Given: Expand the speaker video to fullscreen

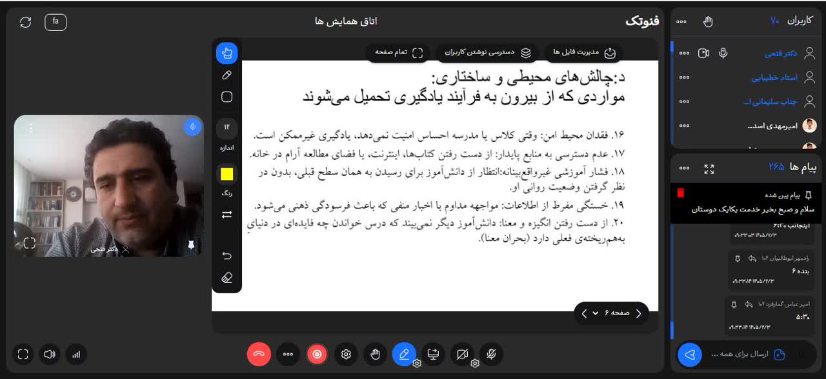Looking at the screenshot, I should pyautogui.click(x=29, y=243).
